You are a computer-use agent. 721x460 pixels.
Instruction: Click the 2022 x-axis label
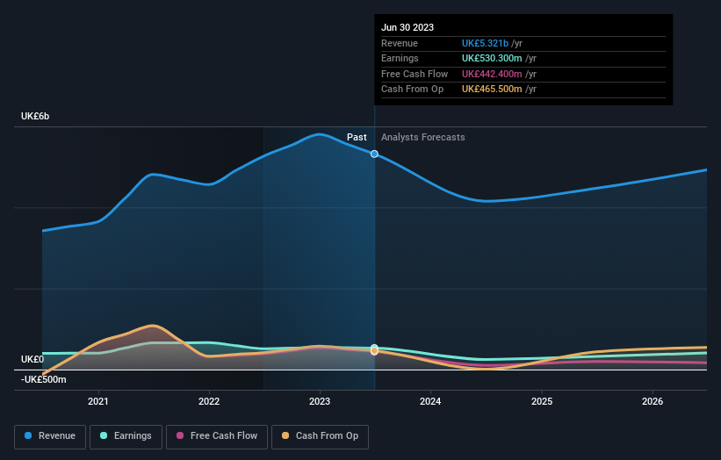click(x=209, y=402)
